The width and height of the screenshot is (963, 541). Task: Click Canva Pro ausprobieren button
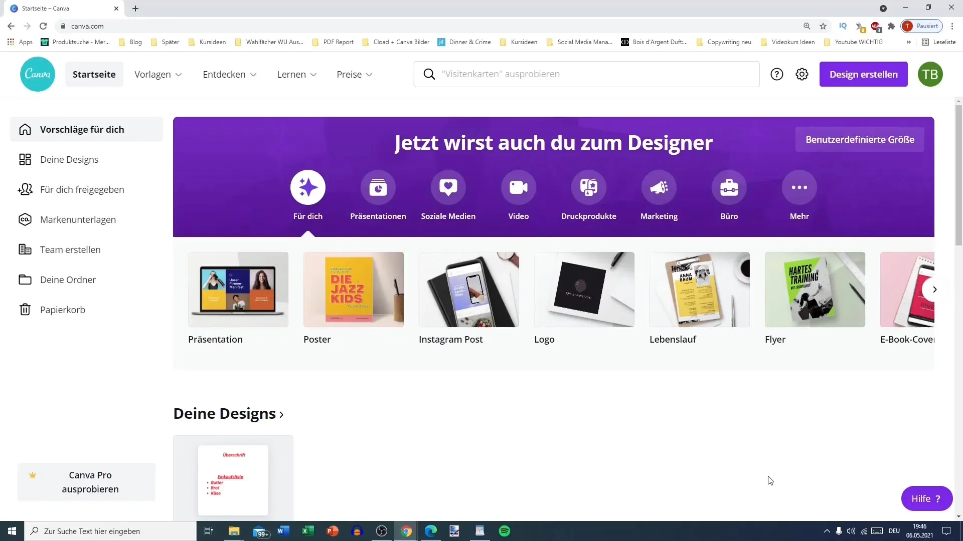(86, 482)
